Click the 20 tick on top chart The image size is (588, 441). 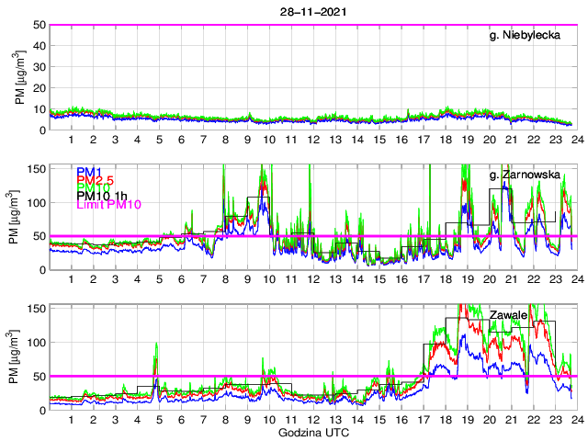[40, 88]
